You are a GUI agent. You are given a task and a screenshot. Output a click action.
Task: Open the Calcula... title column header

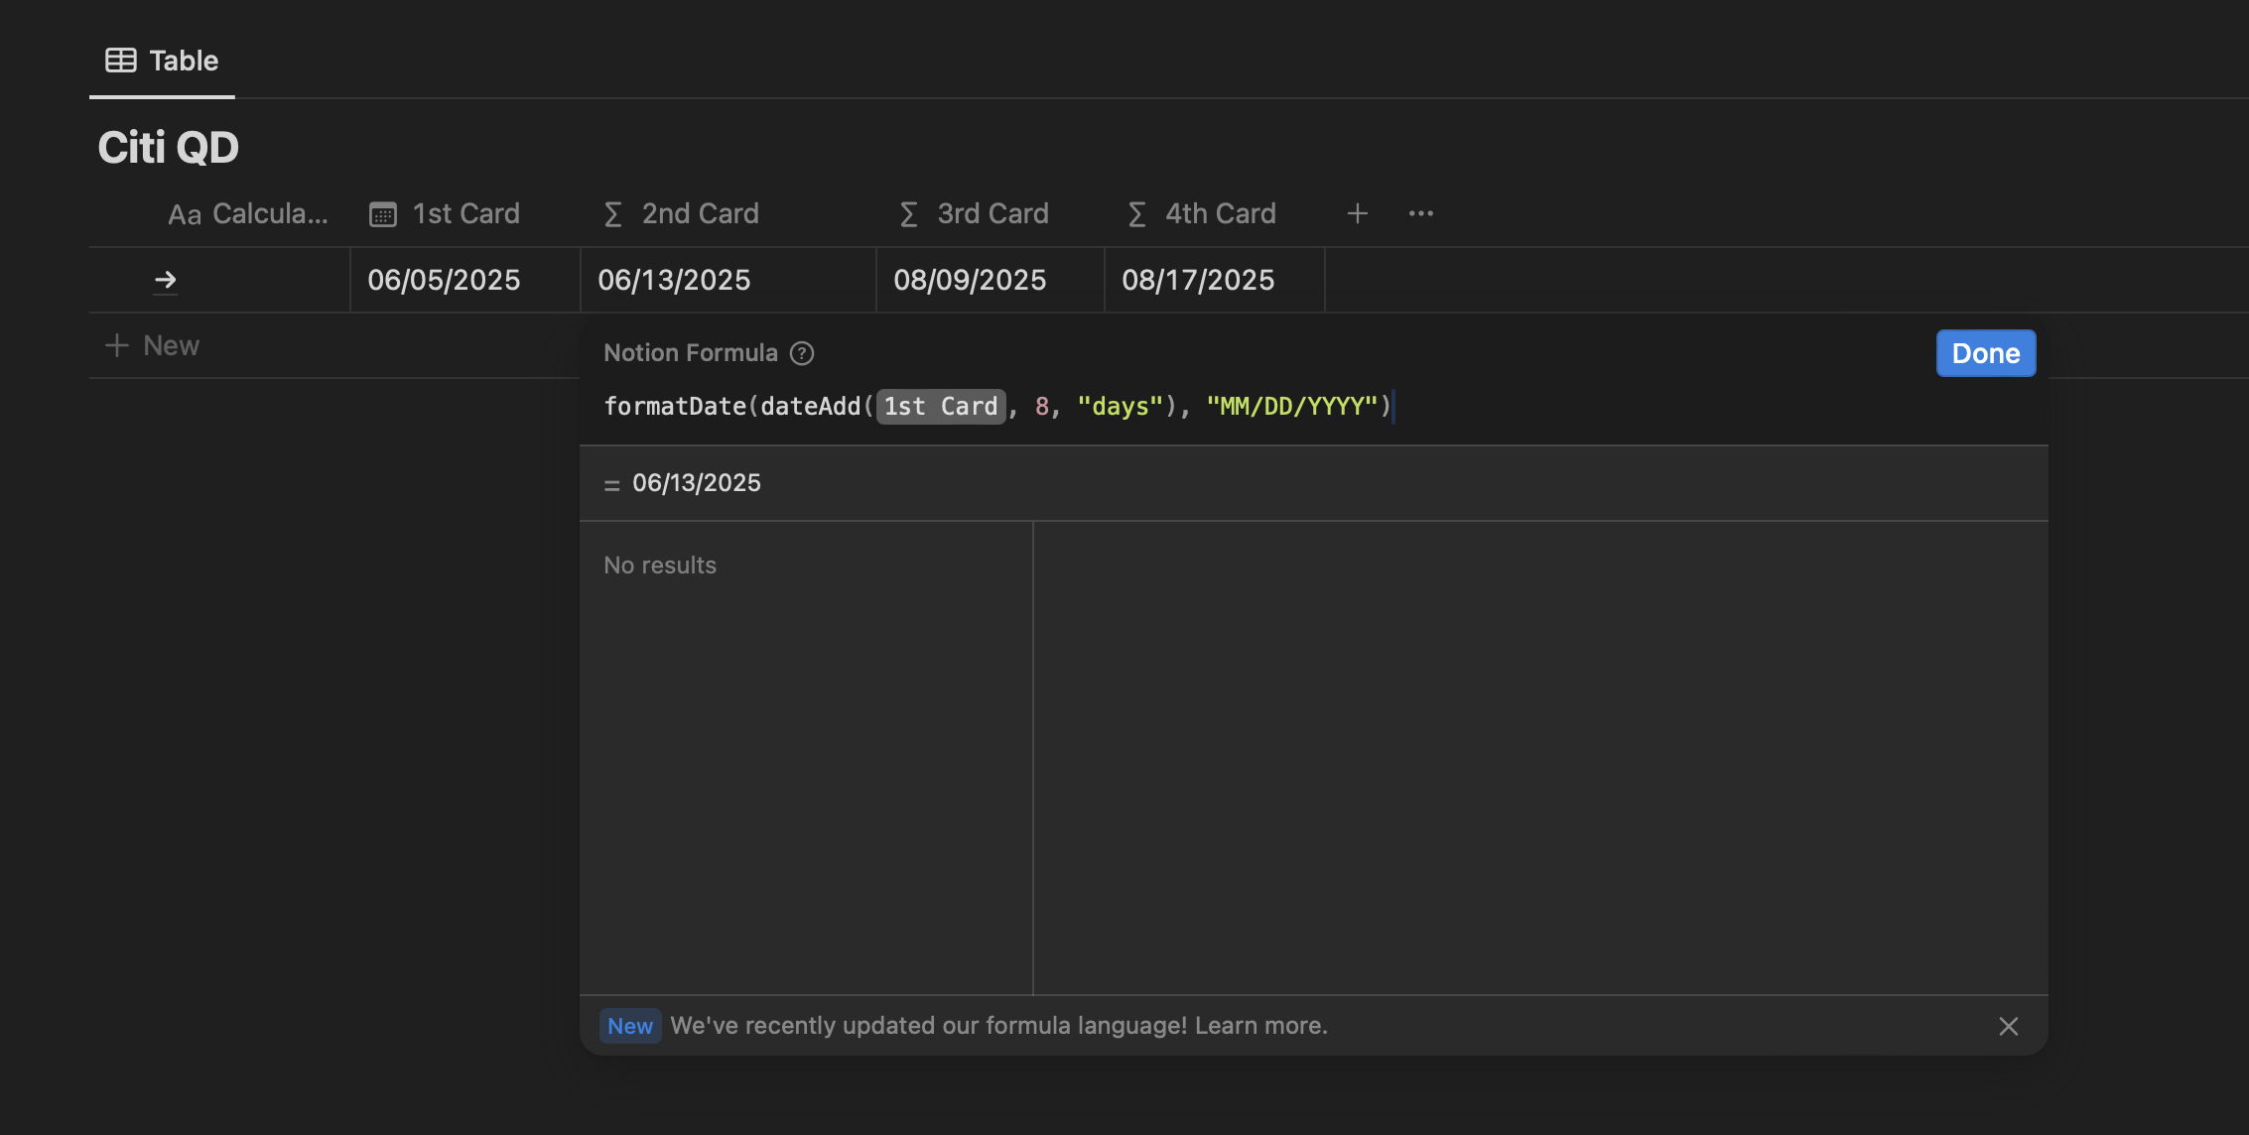pyautogui.click(x=248, y=213)
